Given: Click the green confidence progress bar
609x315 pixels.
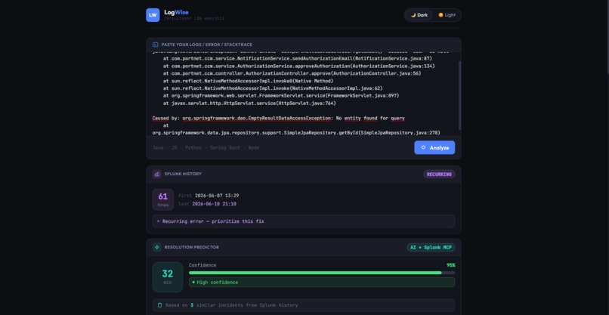Looking at the screenshot, I should (x=322, y=273).
